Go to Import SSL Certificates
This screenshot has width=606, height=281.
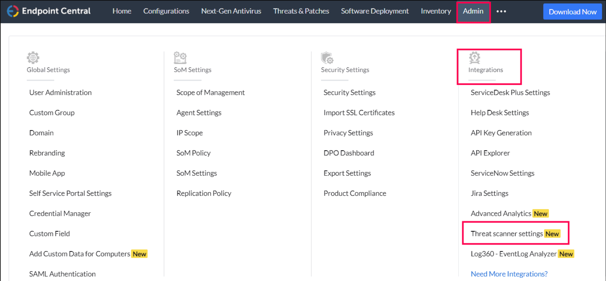[359, 113]
